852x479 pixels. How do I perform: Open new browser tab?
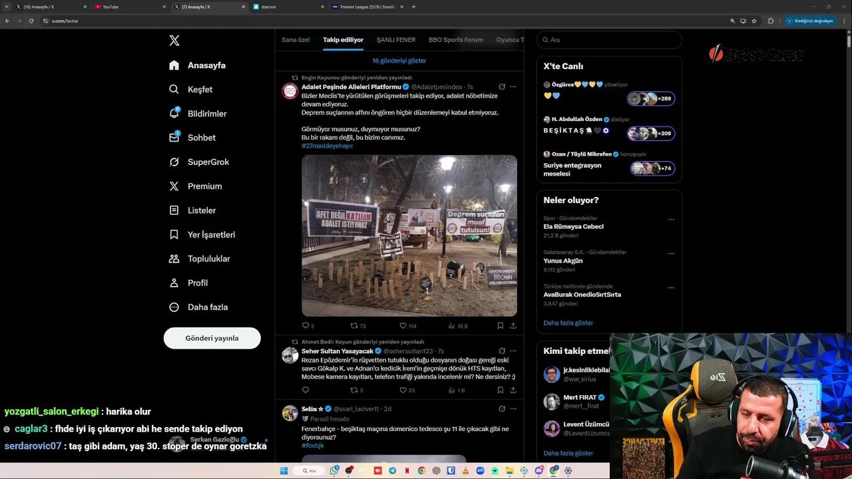(413, 7)
